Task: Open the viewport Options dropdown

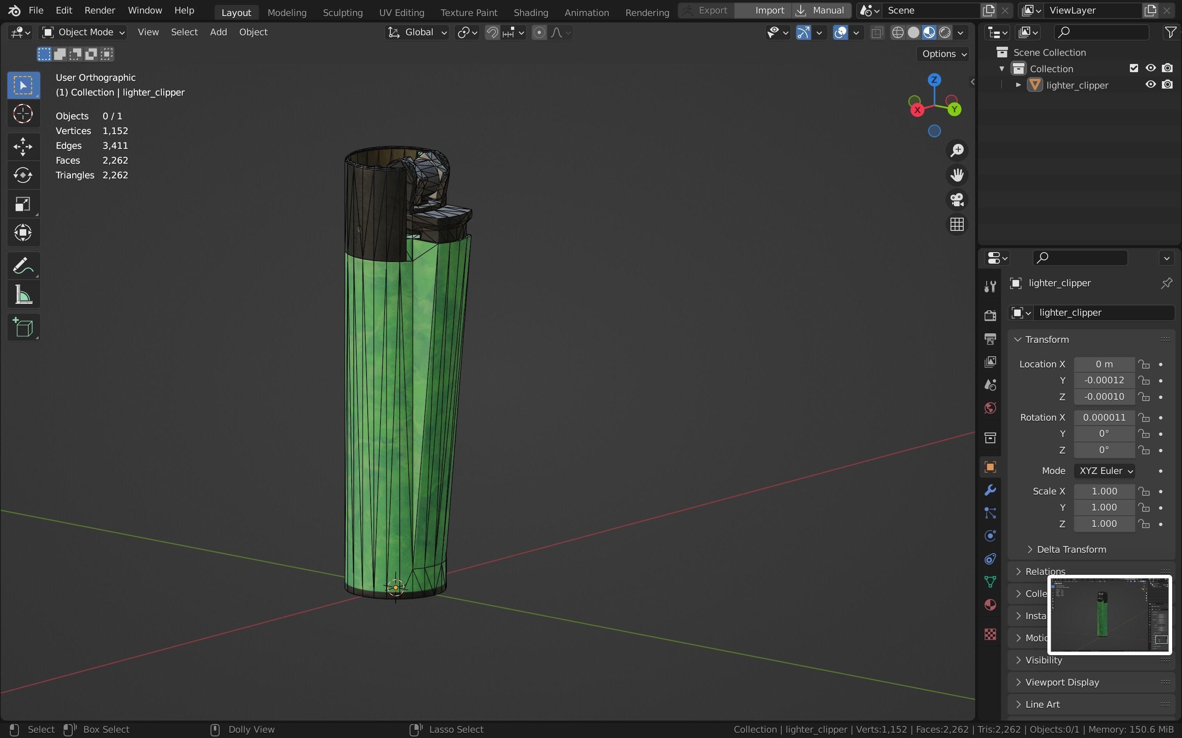Action: [944, 54]
